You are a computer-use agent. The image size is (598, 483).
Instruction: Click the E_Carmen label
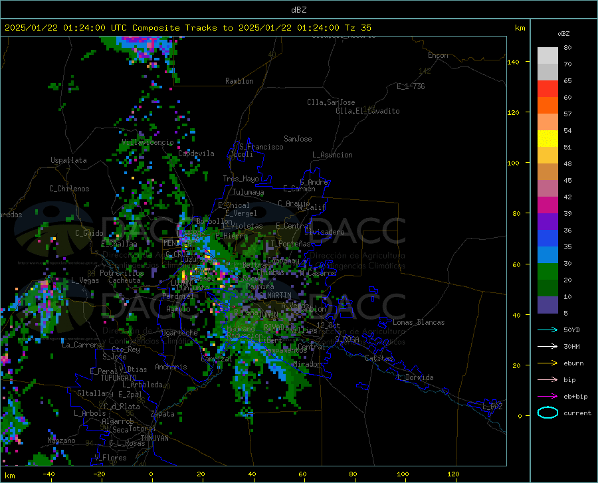300,189
